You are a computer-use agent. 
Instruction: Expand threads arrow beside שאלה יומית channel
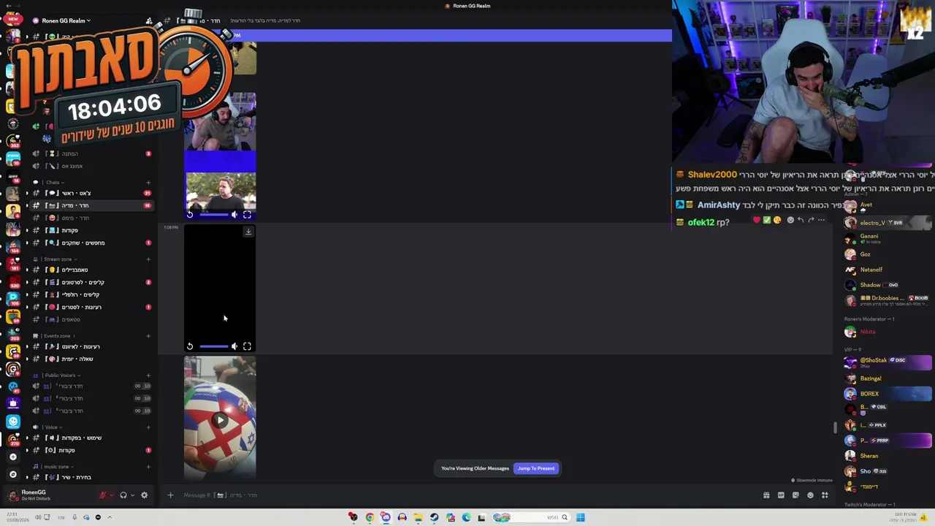click(x=27, y=359)
